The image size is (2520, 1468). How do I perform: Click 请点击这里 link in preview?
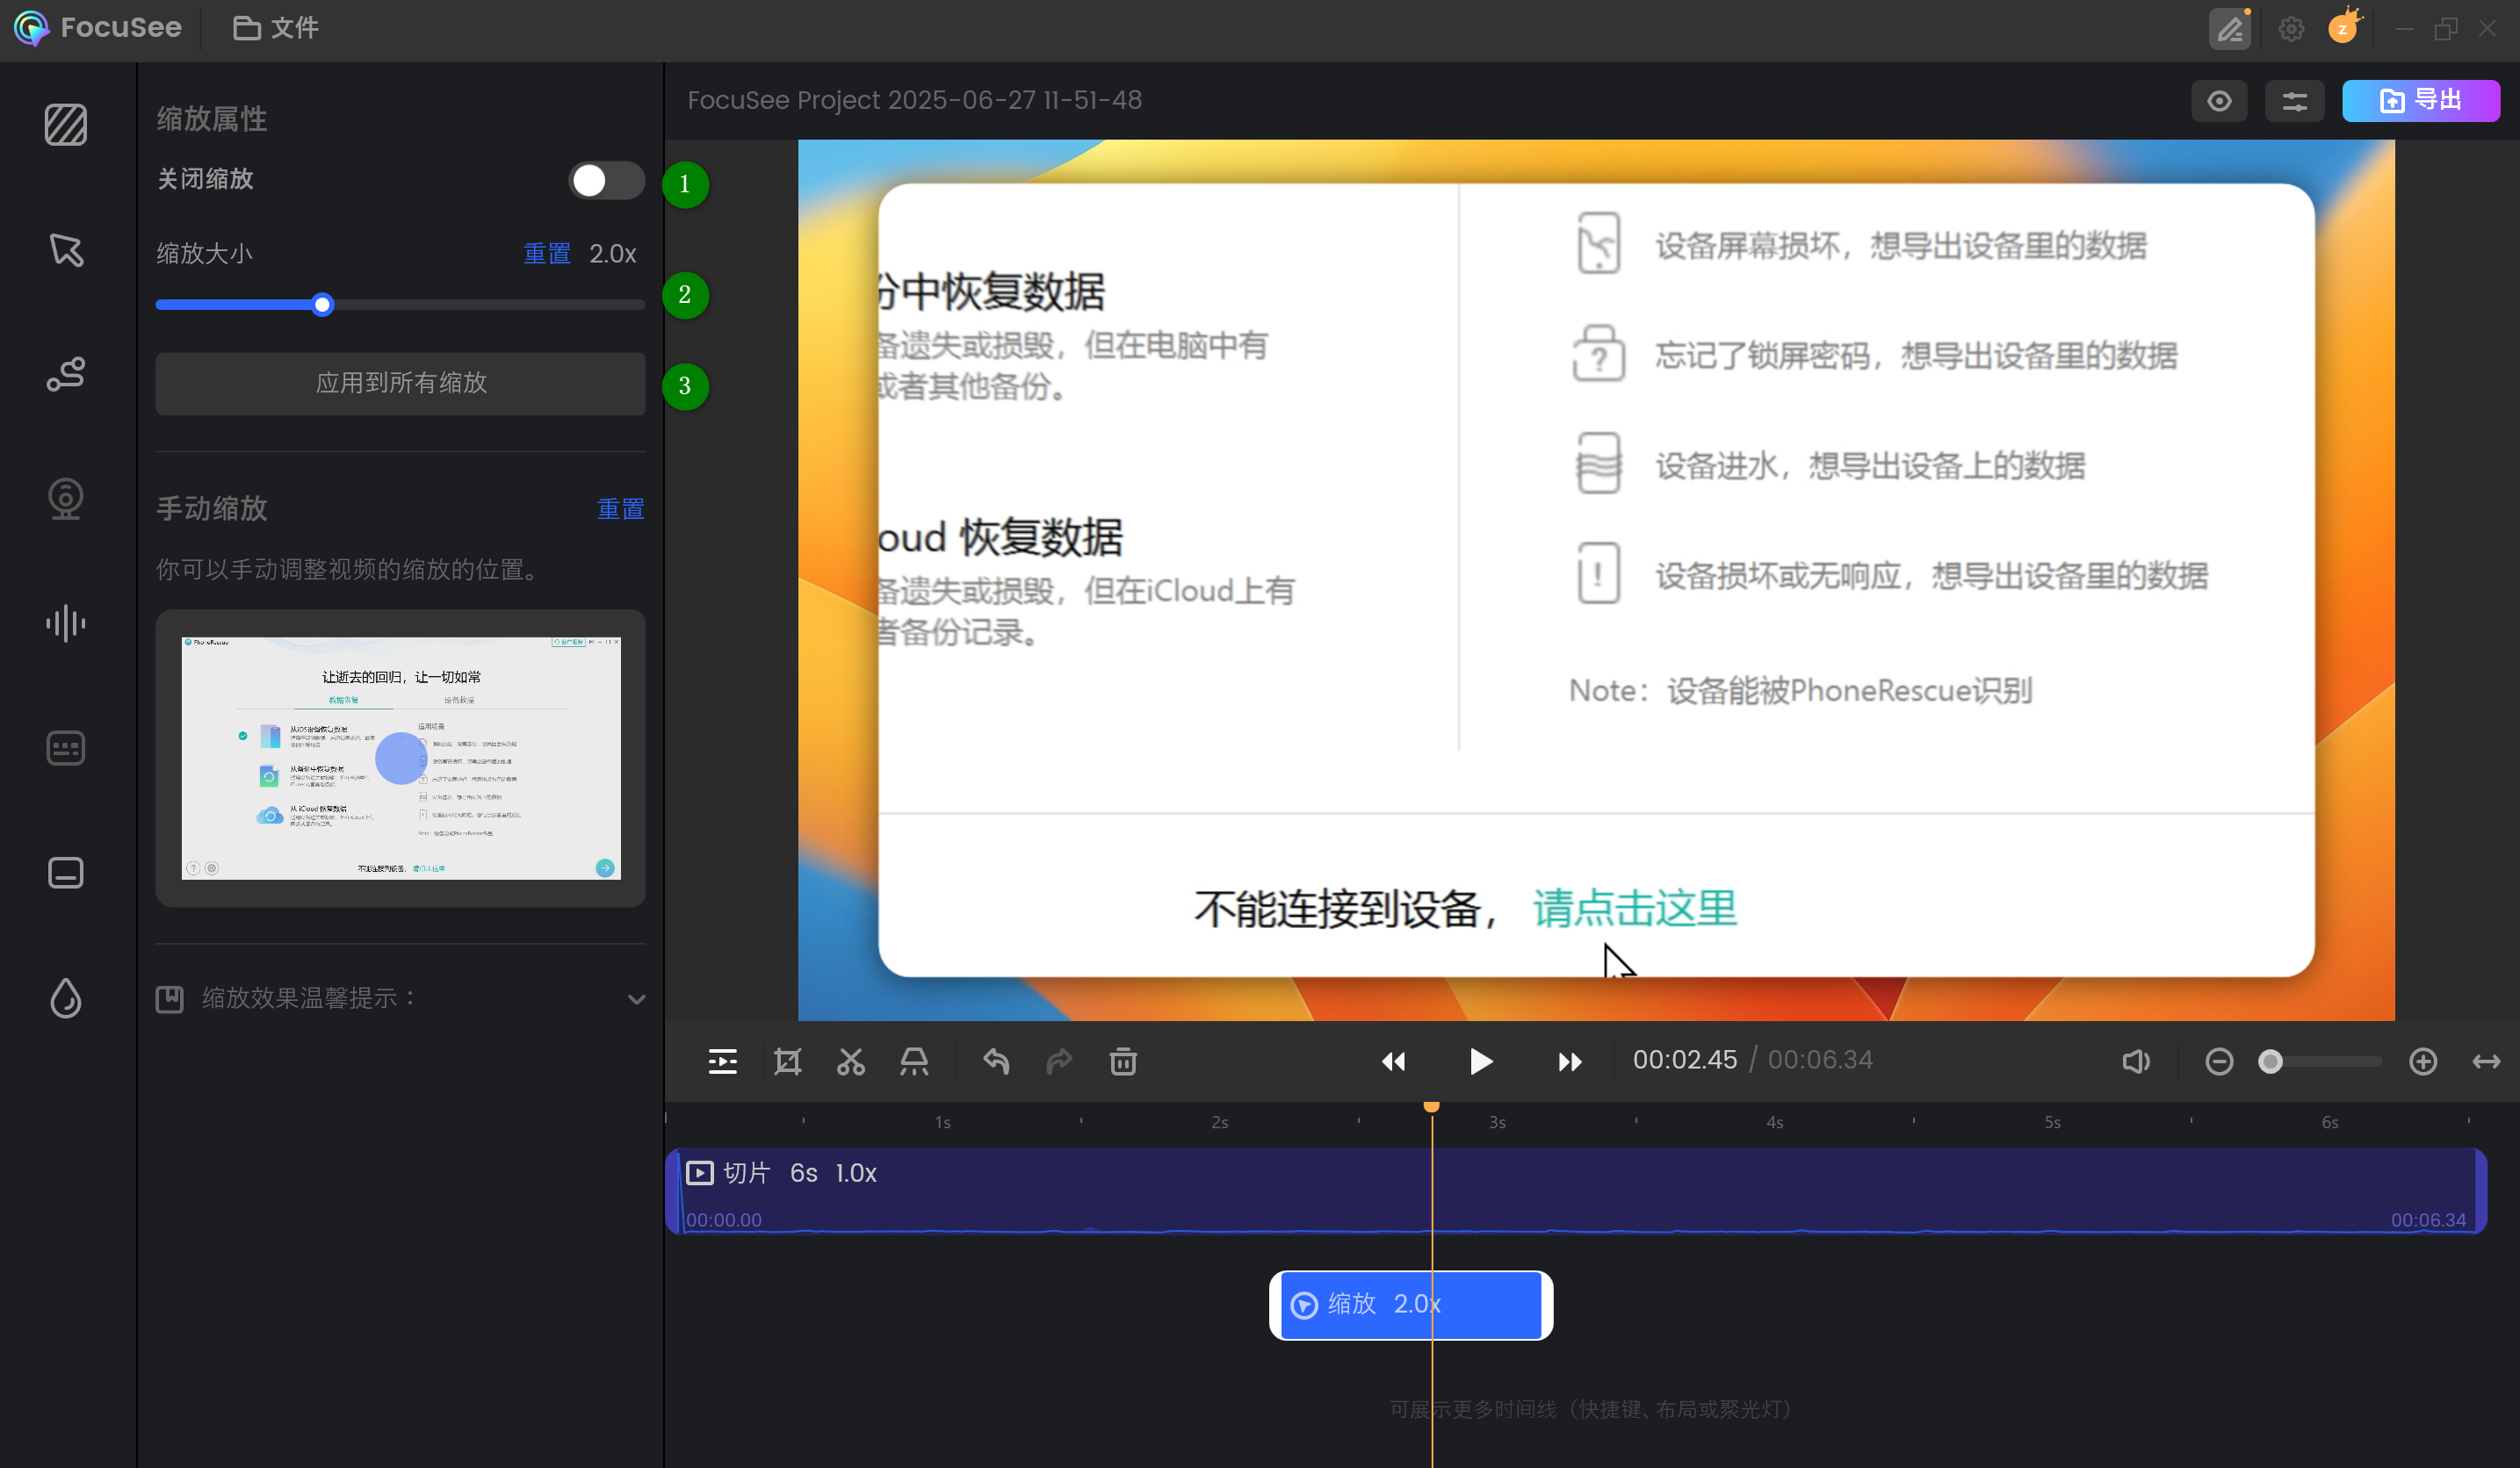(1635, 909)
